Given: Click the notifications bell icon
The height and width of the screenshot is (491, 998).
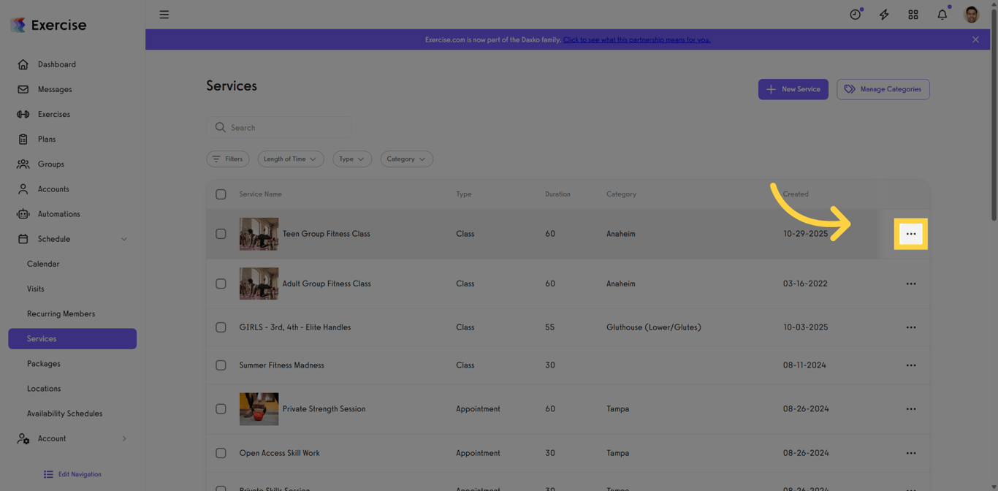Looking at the screenshot, I should click(x=942, y=14).
